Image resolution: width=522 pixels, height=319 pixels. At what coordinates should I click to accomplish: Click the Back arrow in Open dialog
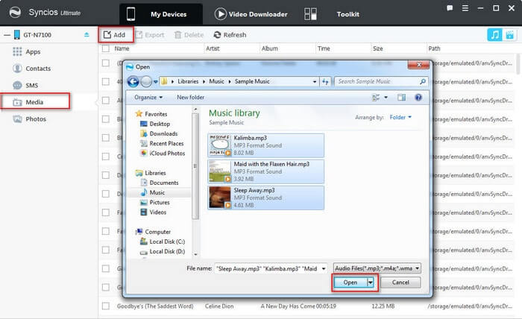click(133, 81)
